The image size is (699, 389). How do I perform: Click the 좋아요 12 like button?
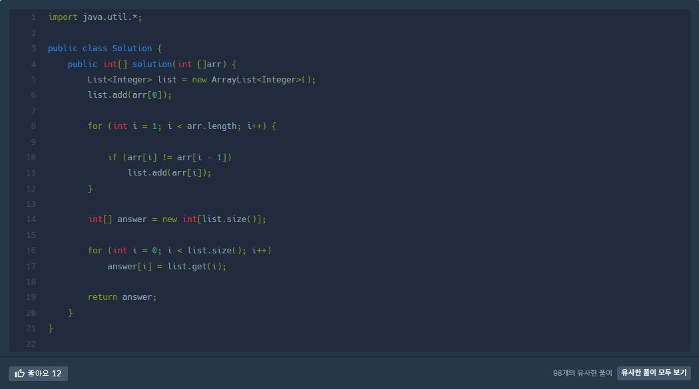coord(39,374)
